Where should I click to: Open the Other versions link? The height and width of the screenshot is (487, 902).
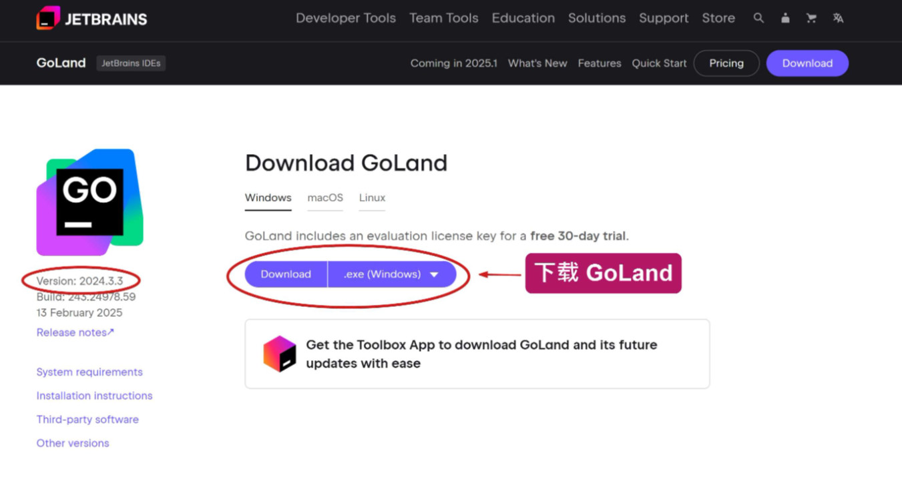tap(73, 443)
